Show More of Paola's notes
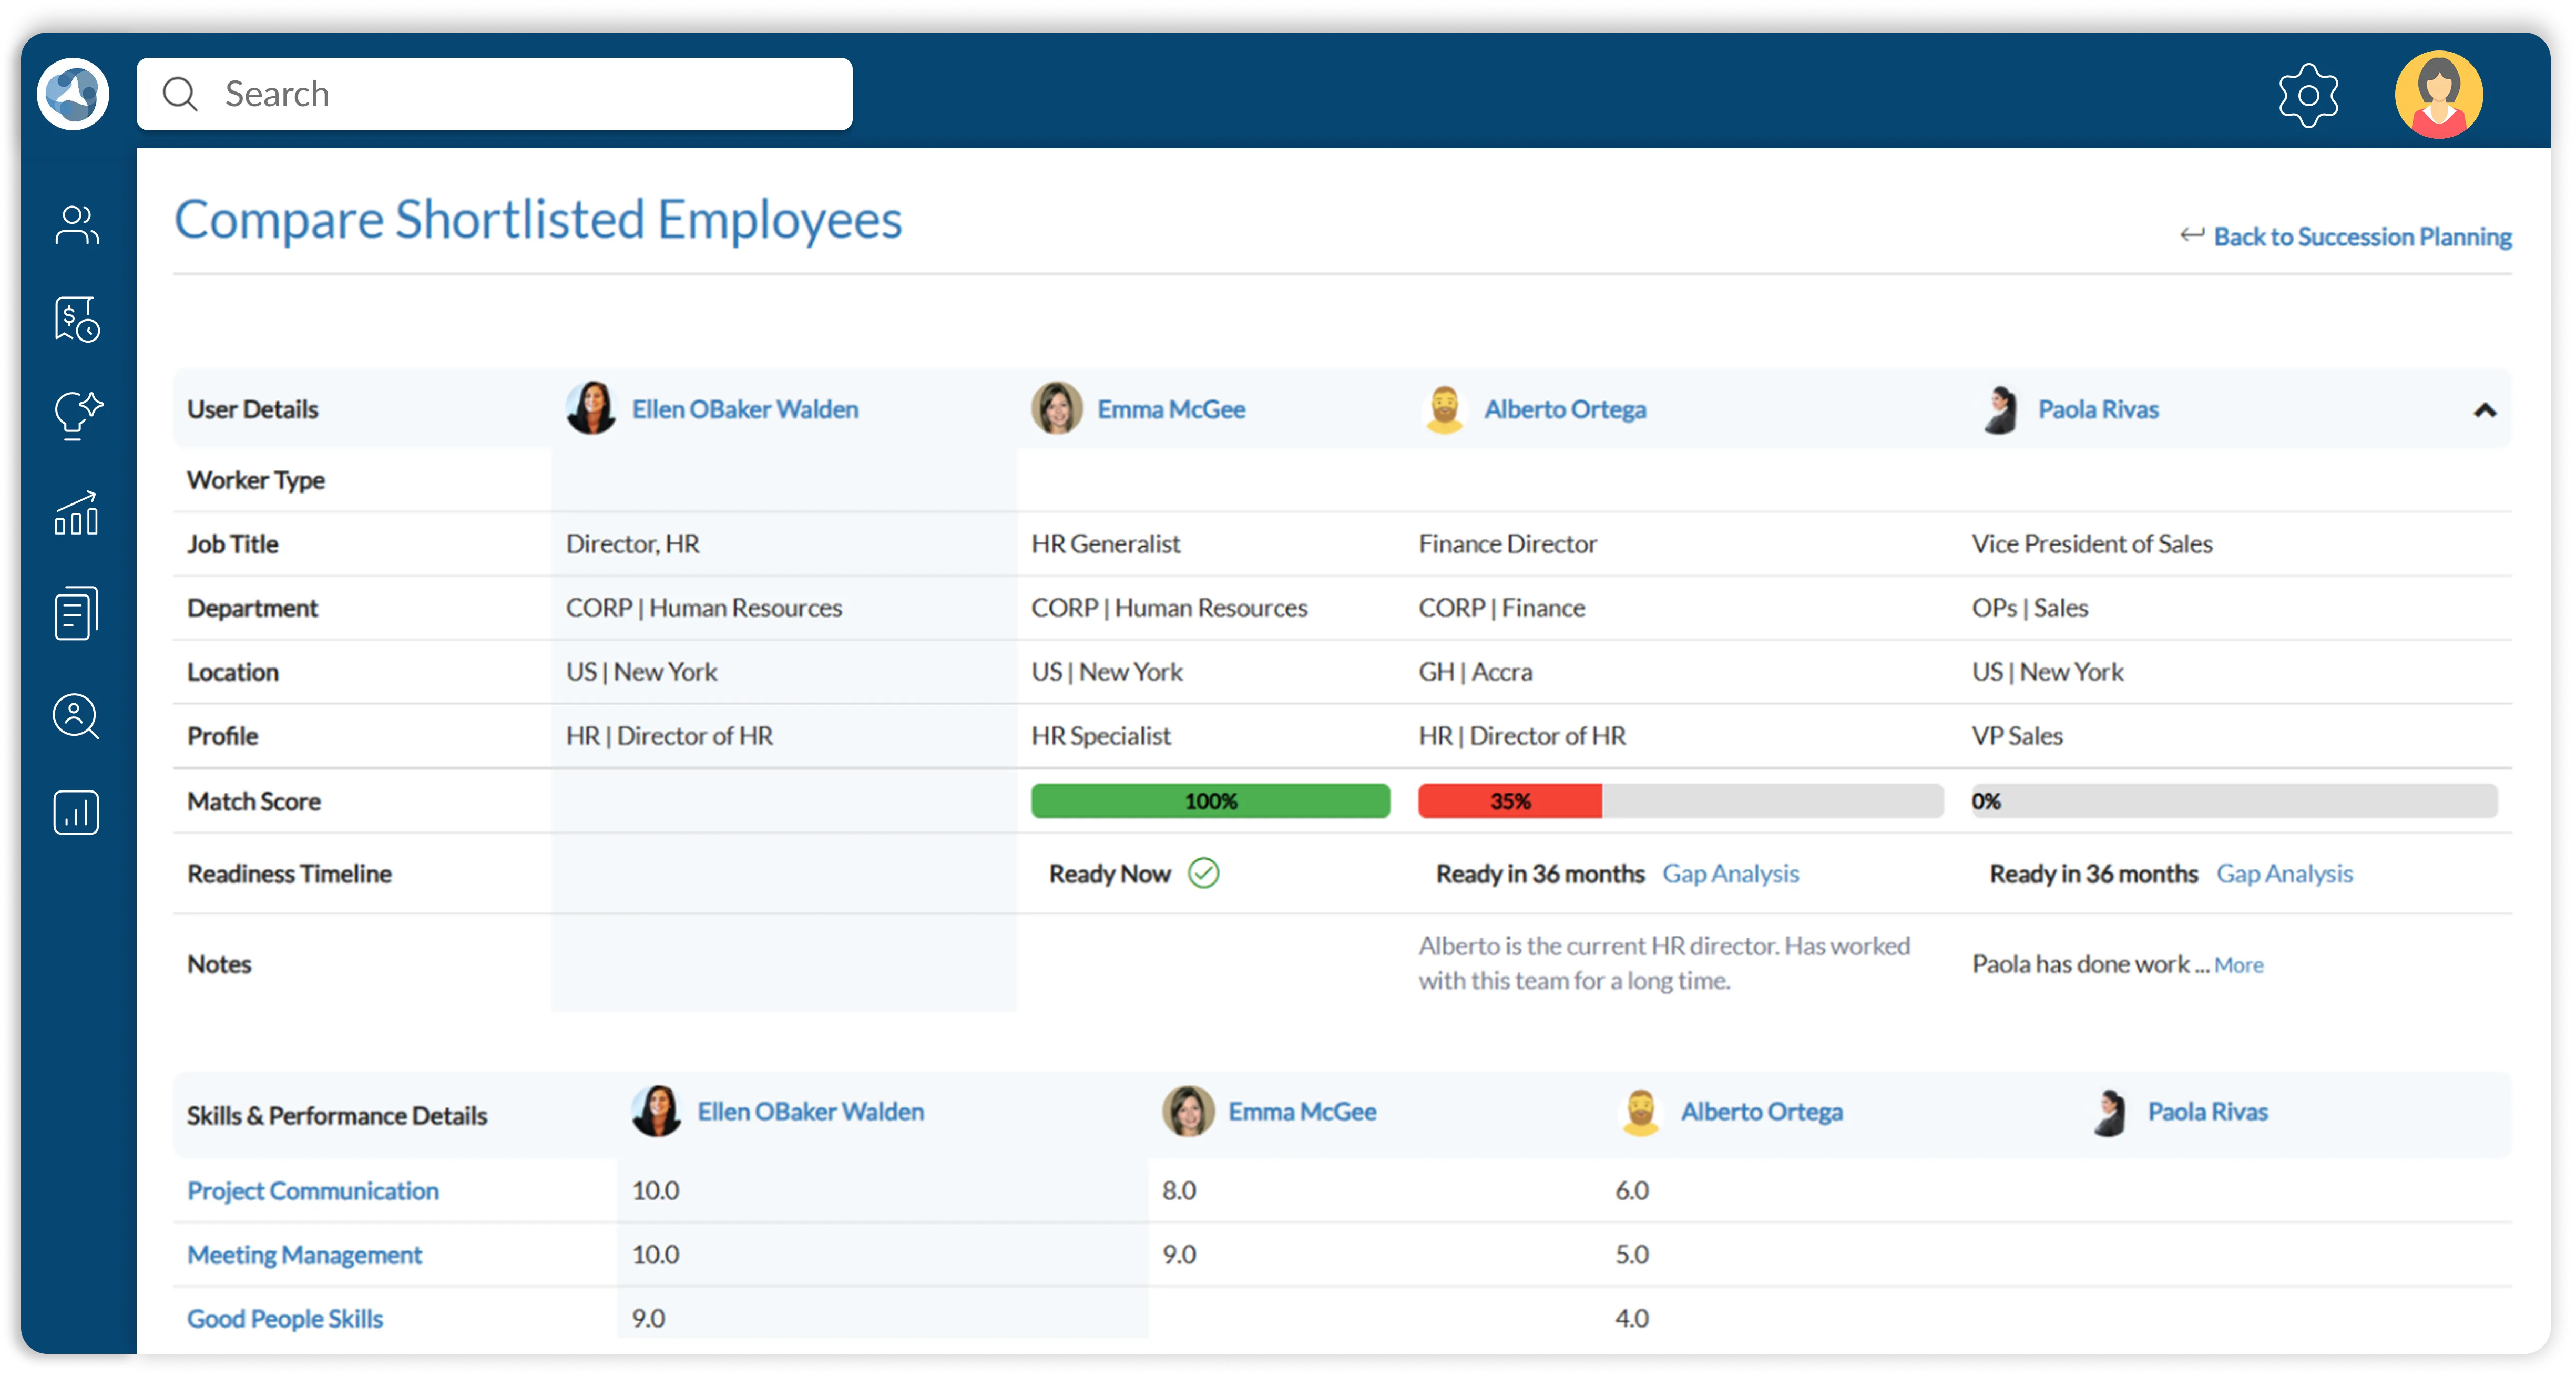Viewport: 2576px width, 1377px height. (2239, 964)
